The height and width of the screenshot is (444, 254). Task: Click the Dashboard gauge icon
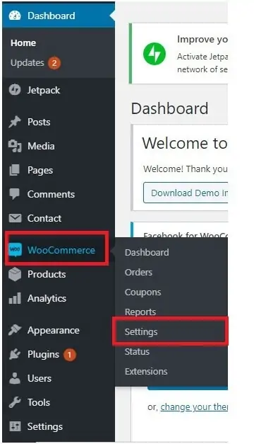[15, 16]
